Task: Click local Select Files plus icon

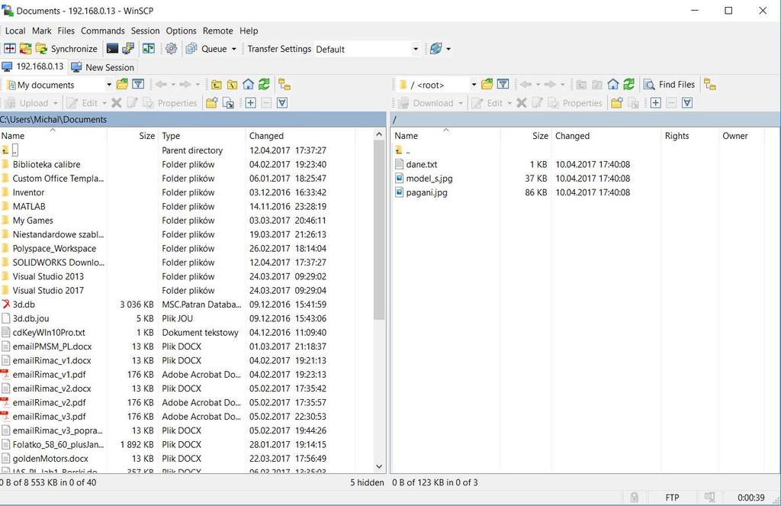Action: click(250, 103)
